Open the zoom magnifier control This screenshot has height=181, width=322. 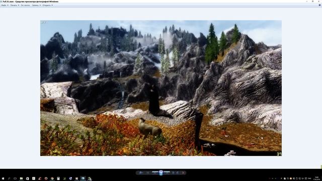coord(141,173)
